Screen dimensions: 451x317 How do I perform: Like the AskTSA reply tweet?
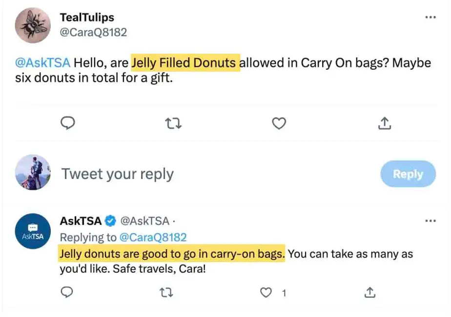(266, 293)
